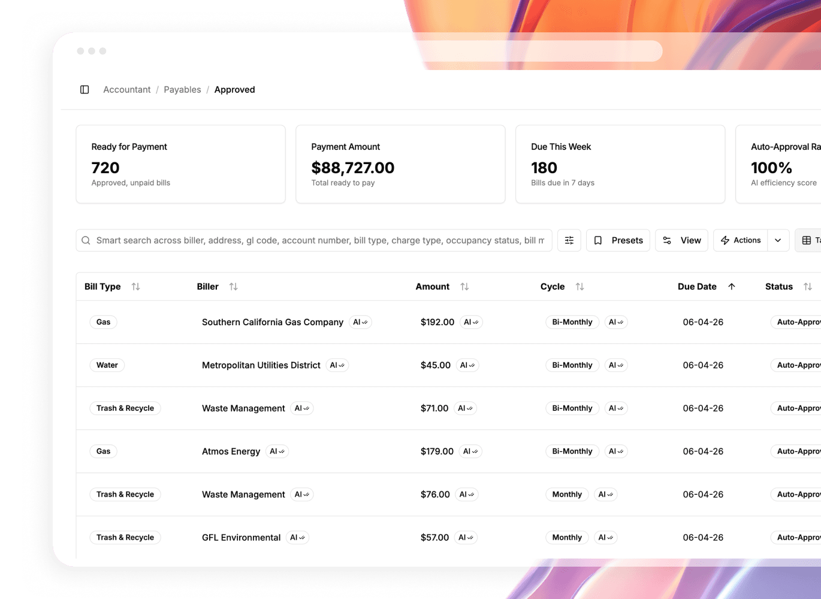Toggle the sidebar panel icon
Viewport: 821px width, 599px height.
[84, 90]
